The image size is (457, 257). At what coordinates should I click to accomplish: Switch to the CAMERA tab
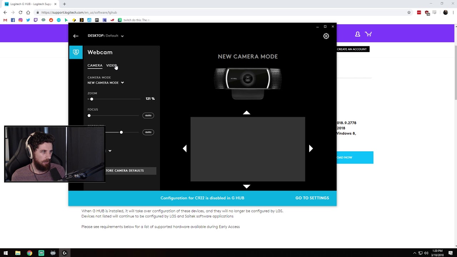95,66
